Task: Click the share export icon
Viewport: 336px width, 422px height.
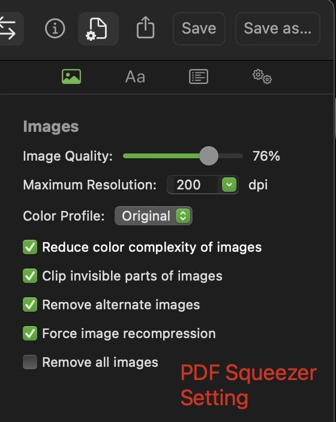Action: click(x=146, y=28)
